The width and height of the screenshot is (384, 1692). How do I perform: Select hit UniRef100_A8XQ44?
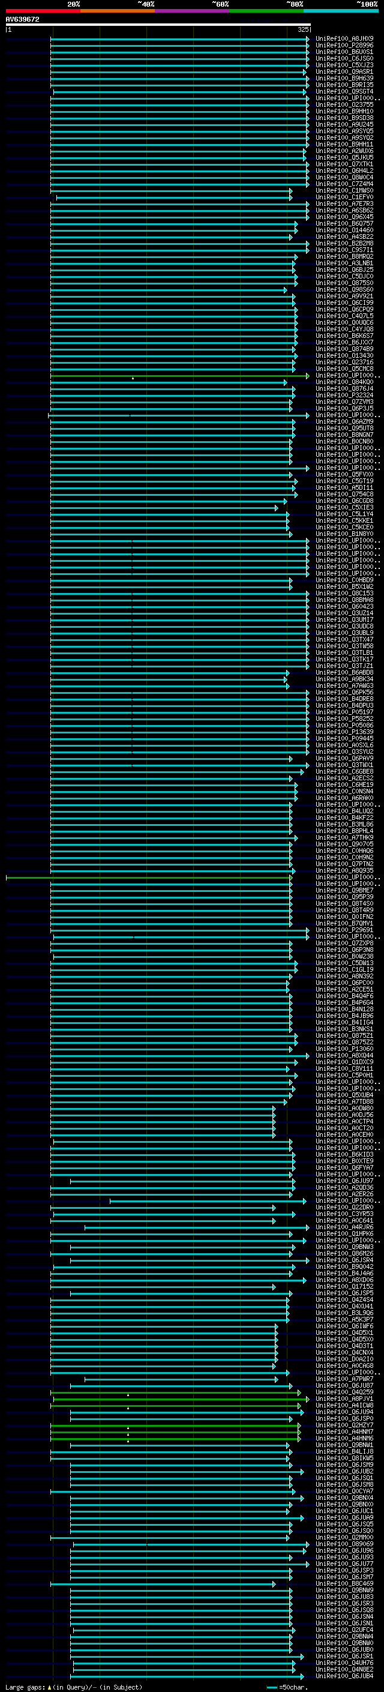click(344, 1056)
